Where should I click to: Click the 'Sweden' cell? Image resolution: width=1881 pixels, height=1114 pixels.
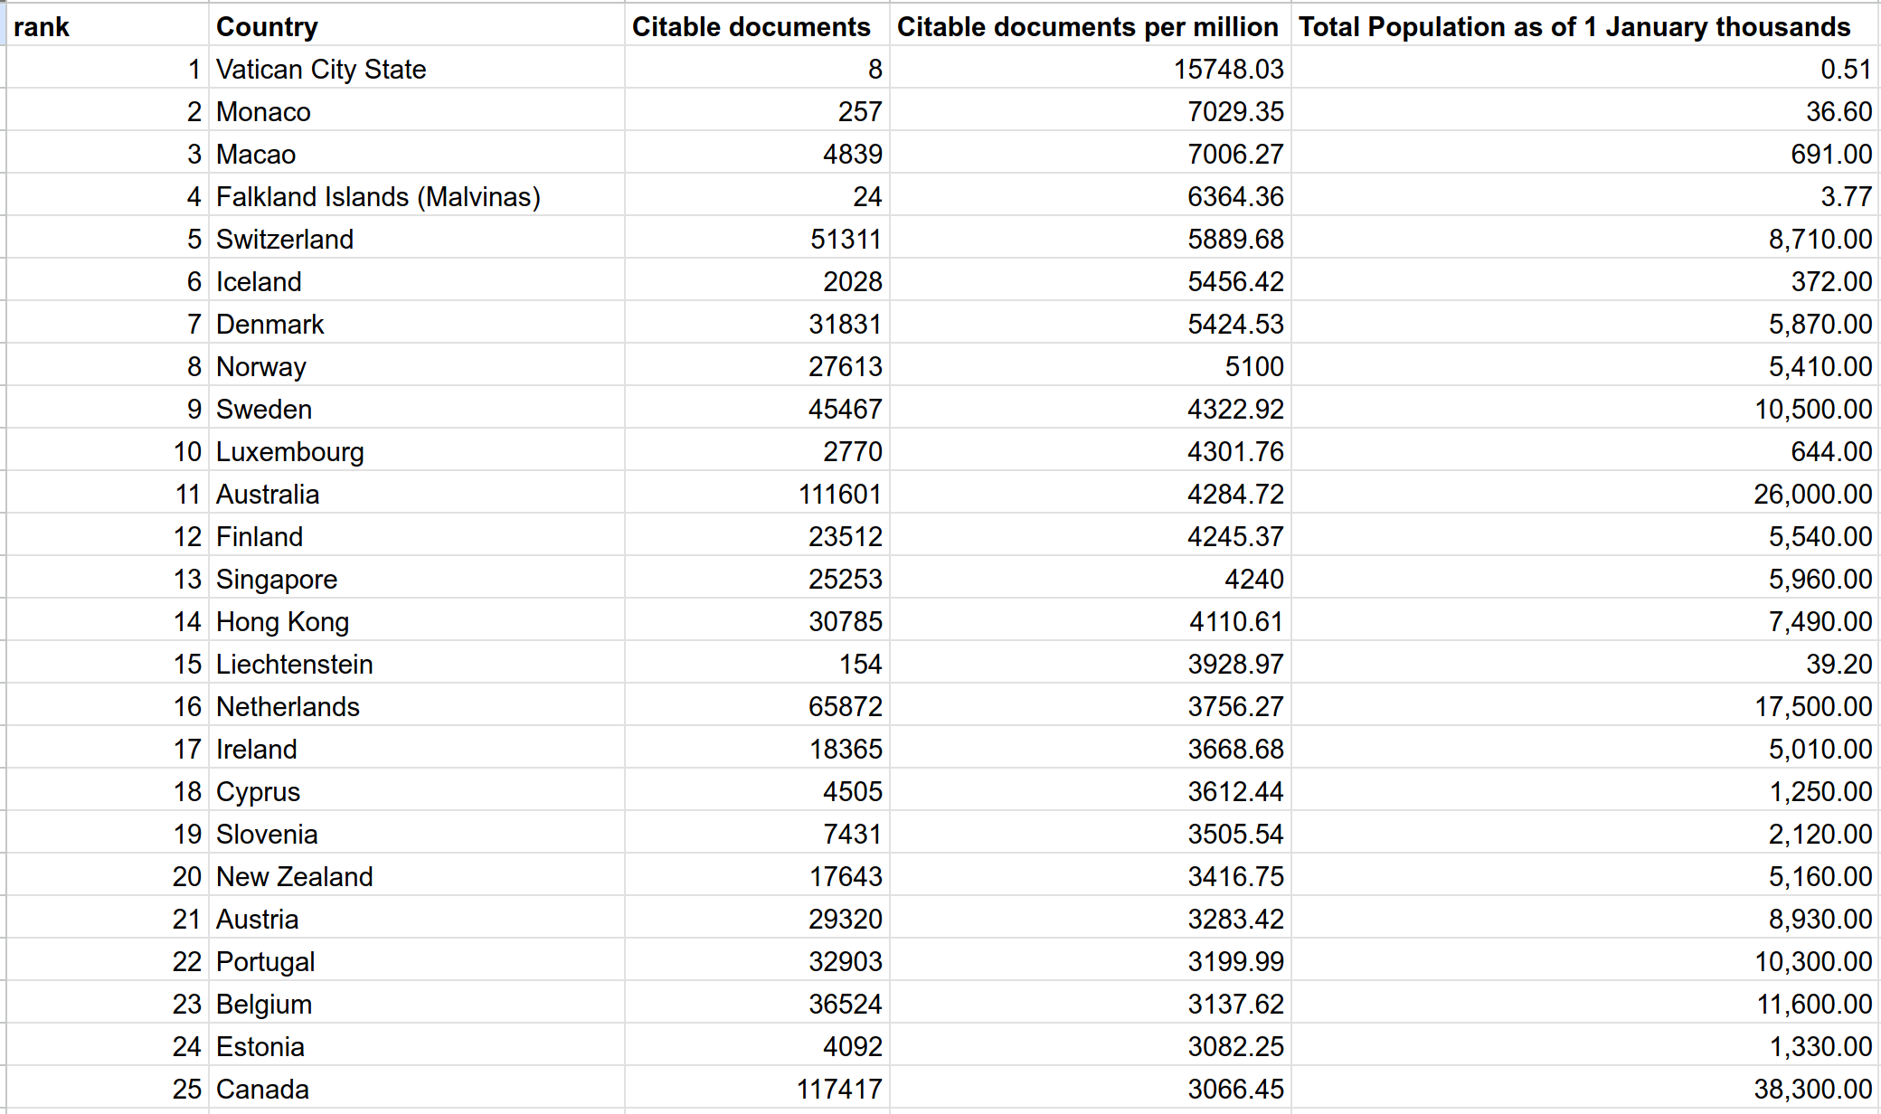pos(416,408)
